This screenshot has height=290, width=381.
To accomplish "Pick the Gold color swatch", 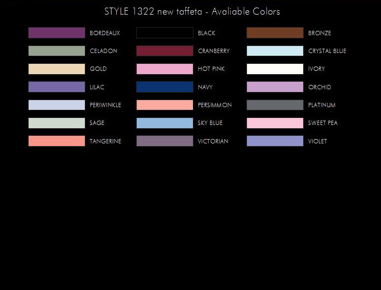I will point(57,69).
